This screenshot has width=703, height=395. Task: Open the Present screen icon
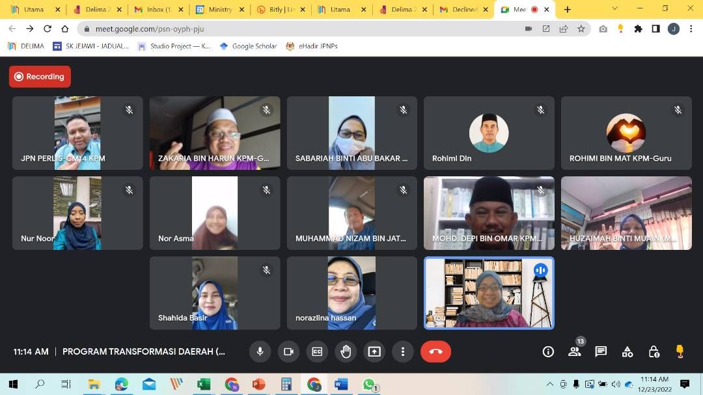pos(374,351)
